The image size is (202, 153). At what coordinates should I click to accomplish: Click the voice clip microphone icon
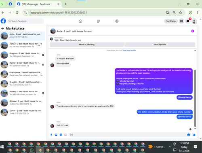tap(51, 135)
